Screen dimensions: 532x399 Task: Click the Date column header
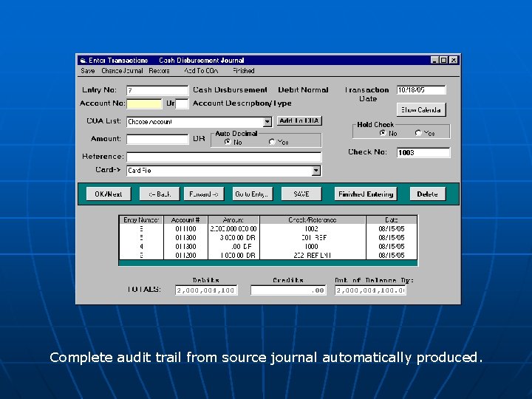(392, 220)
